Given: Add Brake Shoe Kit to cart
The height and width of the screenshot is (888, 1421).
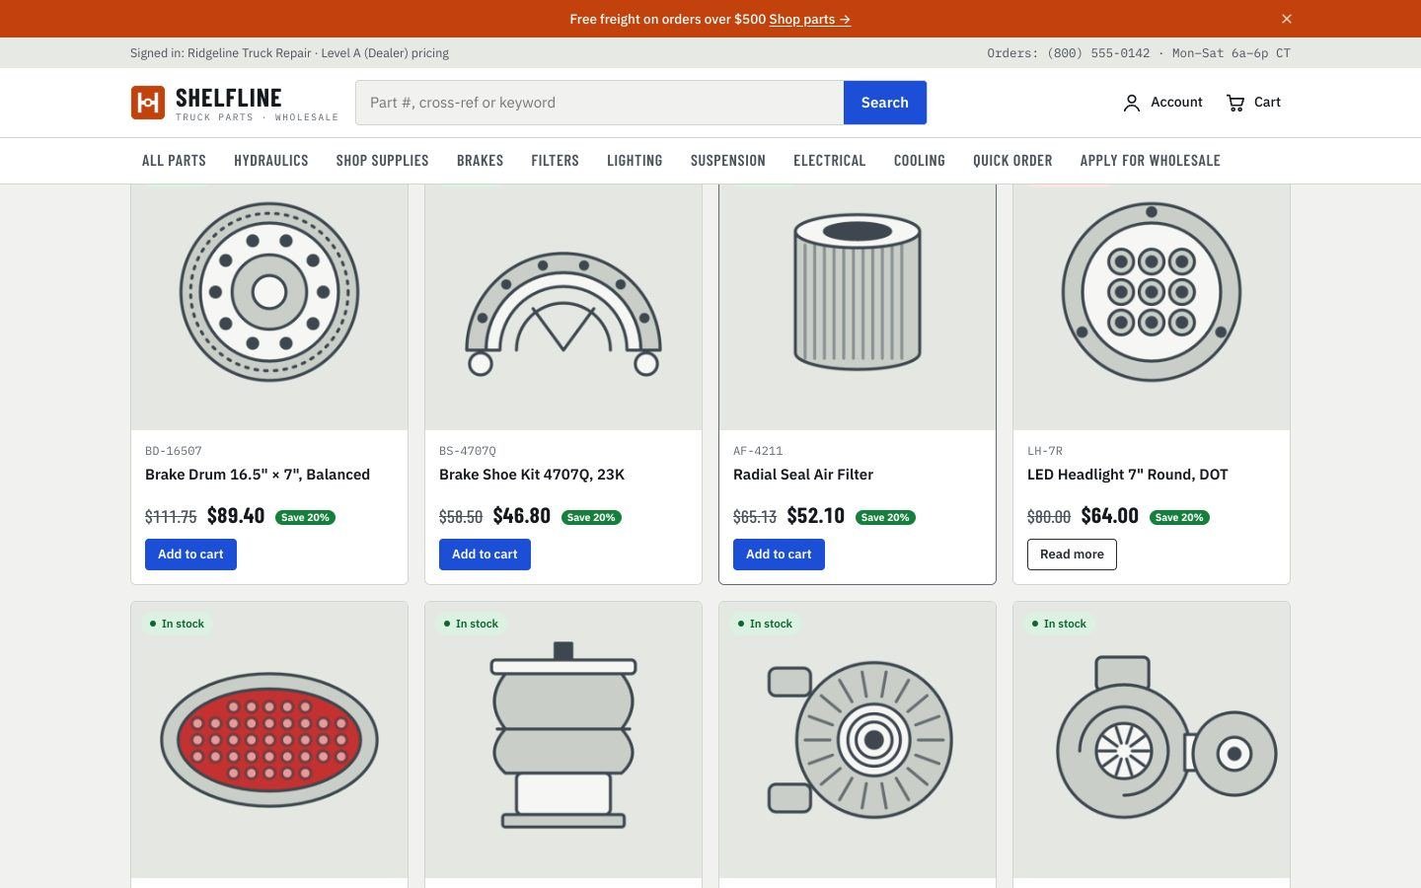Looking at the screenshot, I should pos(485,555).
